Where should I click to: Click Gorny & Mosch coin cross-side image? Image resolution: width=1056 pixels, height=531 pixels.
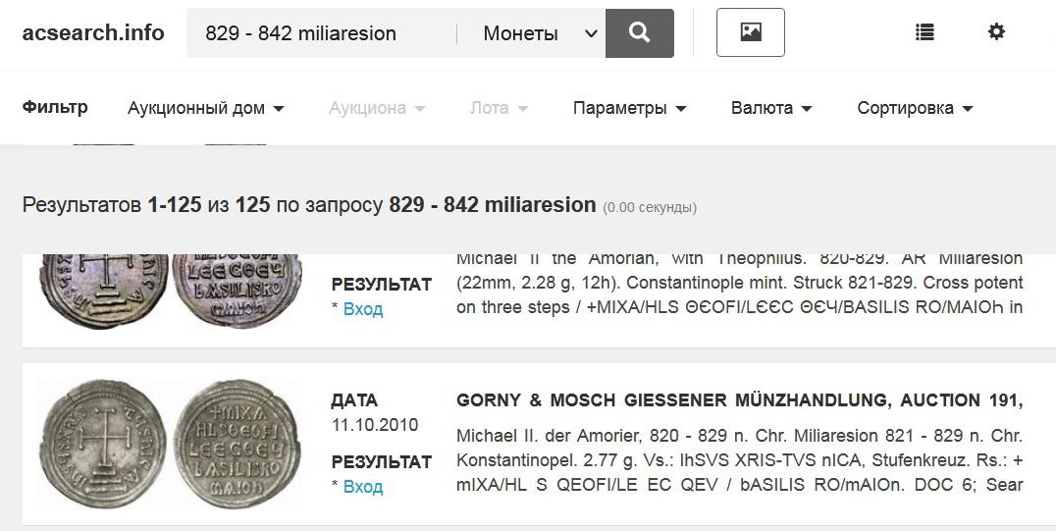(101, 445)
